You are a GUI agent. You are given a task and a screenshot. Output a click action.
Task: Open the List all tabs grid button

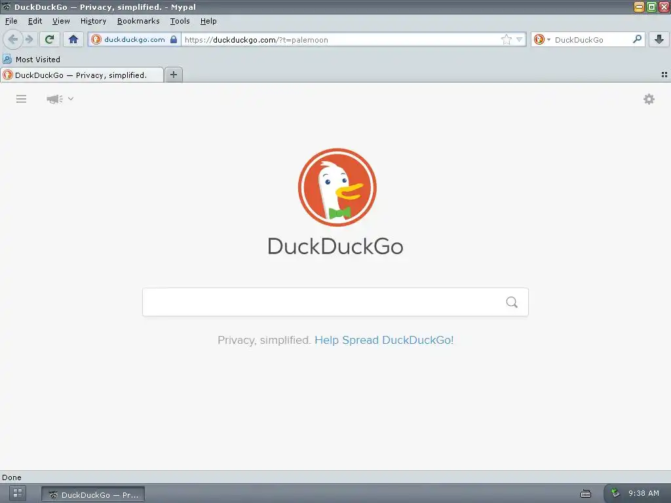coord(664,75)
